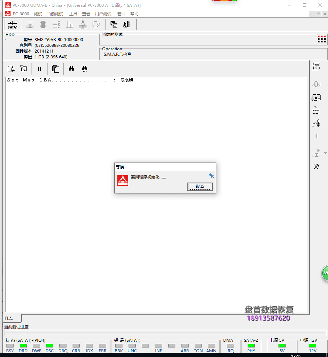Click the DRD status label
Viewport: 328px width, 357px height.
tap(23, 351)
